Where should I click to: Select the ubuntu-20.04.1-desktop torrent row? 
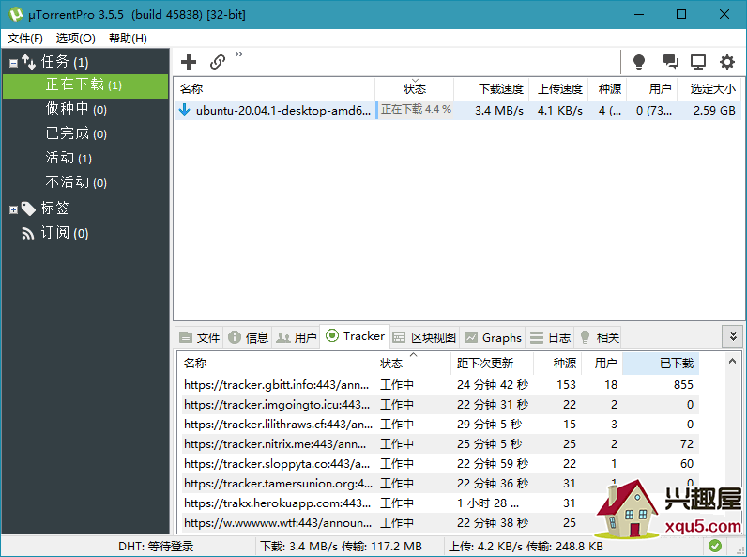pos(457,110)
